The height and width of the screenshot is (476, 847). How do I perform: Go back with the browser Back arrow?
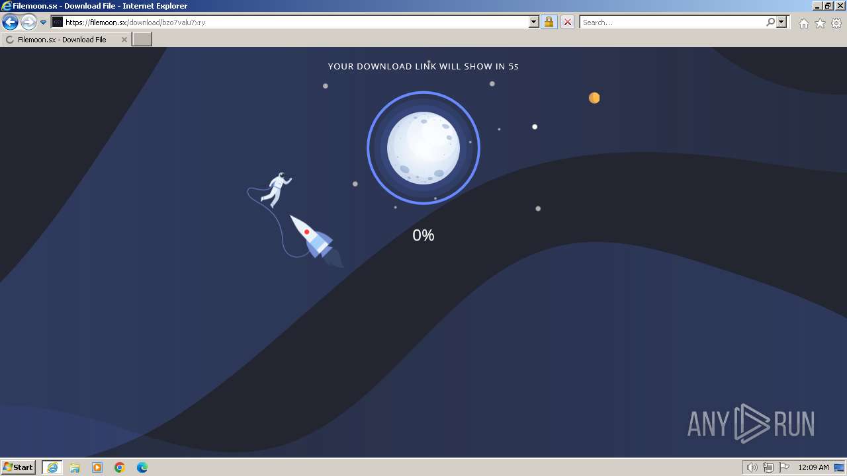pyautogui.click(x=10, y=22)
